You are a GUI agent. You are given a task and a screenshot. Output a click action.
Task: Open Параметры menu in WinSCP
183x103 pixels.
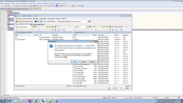(x=51, y=19)
